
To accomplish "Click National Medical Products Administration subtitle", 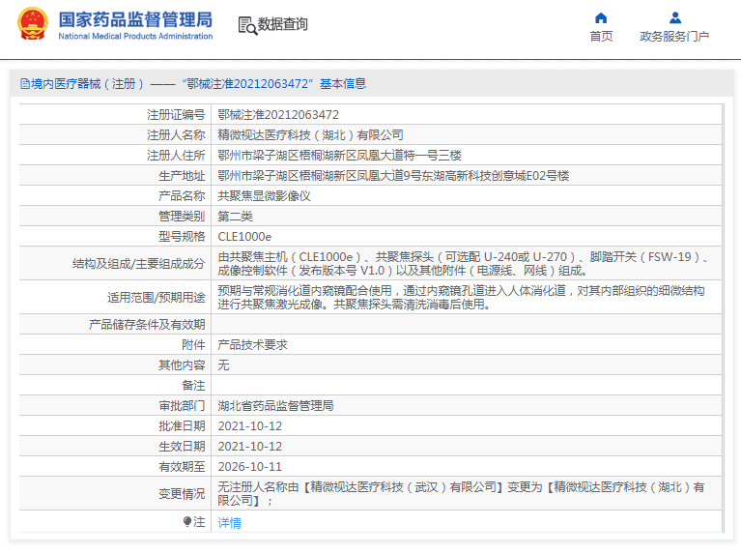I will pyautogui.click(x=135, y=36).
